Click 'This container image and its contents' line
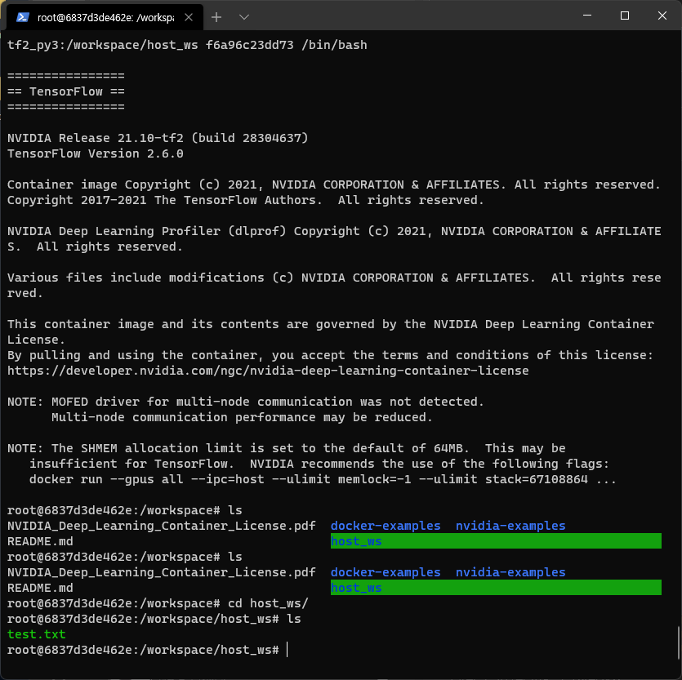Viewport: 682px width, 680px height. (x=331, y=324)
